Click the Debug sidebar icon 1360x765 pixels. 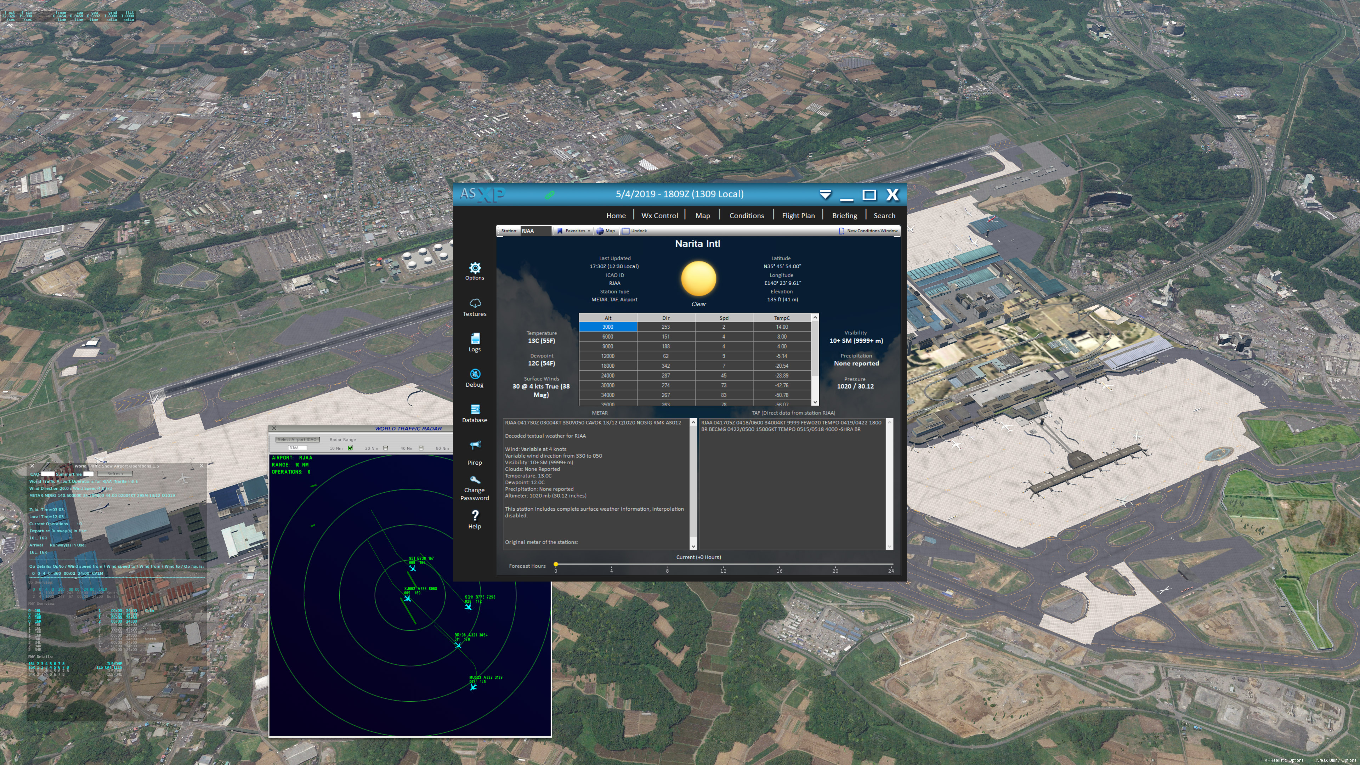[475, 374]
